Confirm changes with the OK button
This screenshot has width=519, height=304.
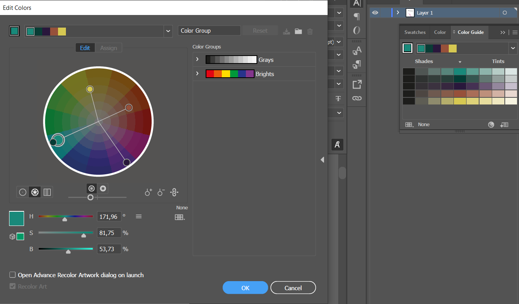coord(245,287)
